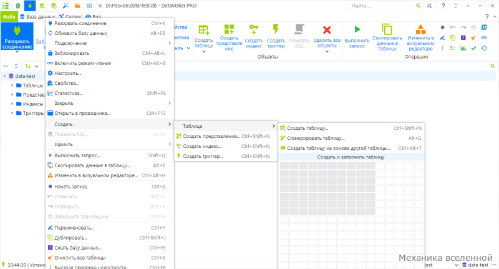Click the purple compress database icon in ribbon
499x269 pixels.
pos(463,38)
